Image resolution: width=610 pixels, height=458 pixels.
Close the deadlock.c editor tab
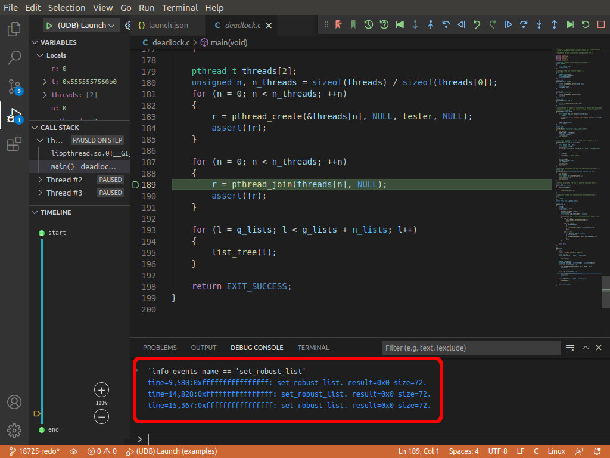tap(269, 26)
